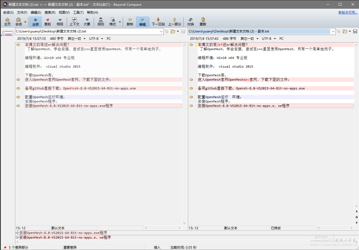The width and height of the screenshot is (359, 250).
Task: Click left copy arrow on 配置OpenMesh运行环境 row
Action: click(x=18, y=97)
